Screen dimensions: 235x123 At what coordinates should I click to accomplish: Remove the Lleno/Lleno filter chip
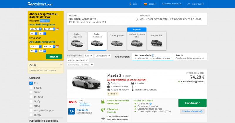point(103,56)
